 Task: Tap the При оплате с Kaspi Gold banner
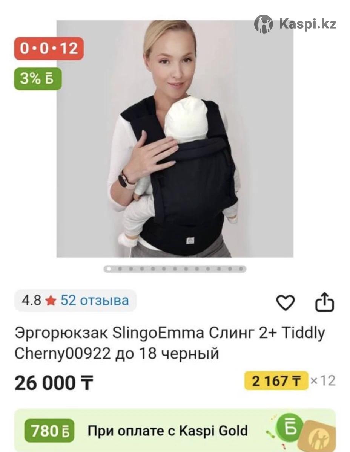(175, 431)
